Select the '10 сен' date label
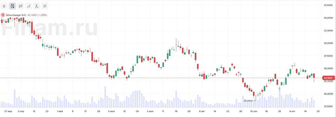This screenshot has height=117, width=336. [x=253, y=111]
